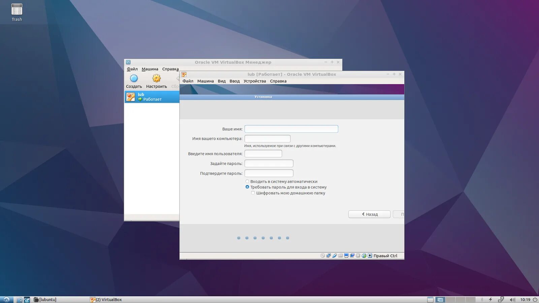Click the 'Подтвердите пароль' confirmation field

(x=269, y=173)
